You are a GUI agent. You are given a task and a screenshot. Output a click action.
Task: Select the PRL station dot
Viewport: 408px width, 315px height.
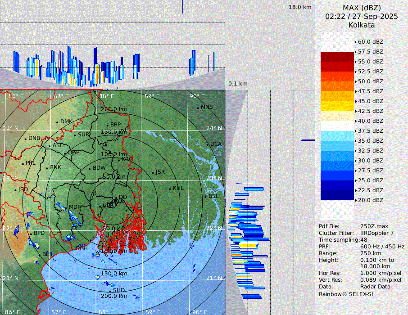23,163
